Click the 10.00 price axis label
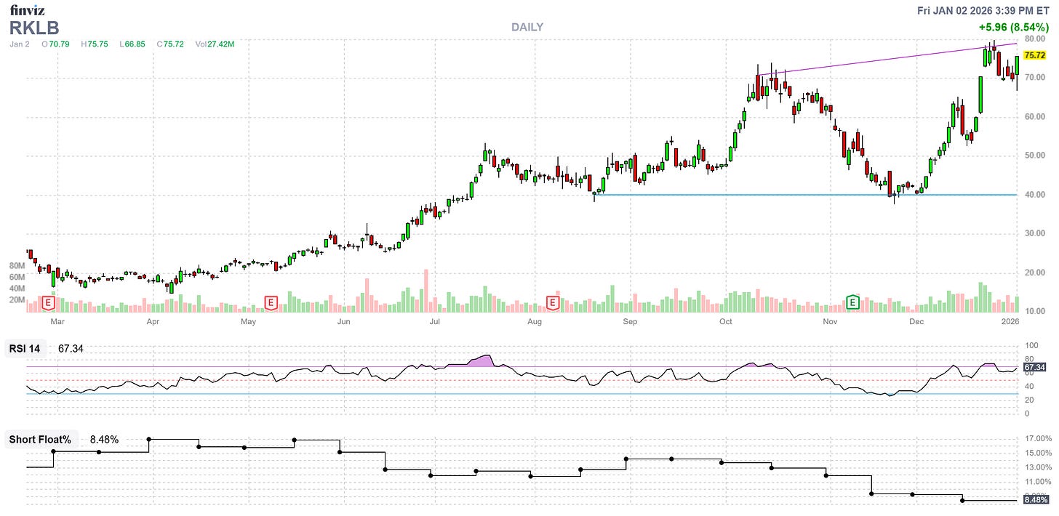This screenshot has width=1059, height=516. [x=1034, y=311]
